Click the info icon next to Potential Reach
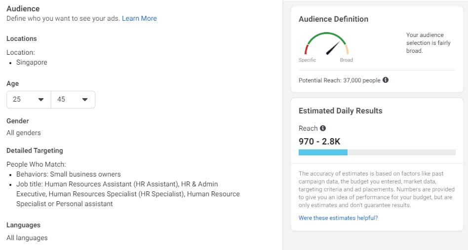The width and height of the screenshot is (468, 250). pyautogui.click(x=386, y=80)
